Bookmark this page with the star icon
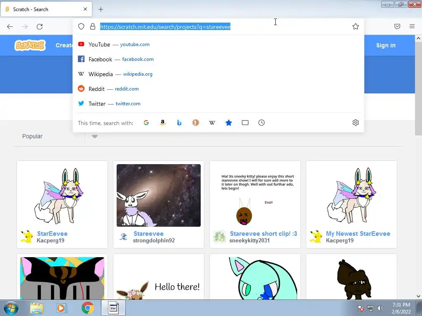 coord(356,26)
